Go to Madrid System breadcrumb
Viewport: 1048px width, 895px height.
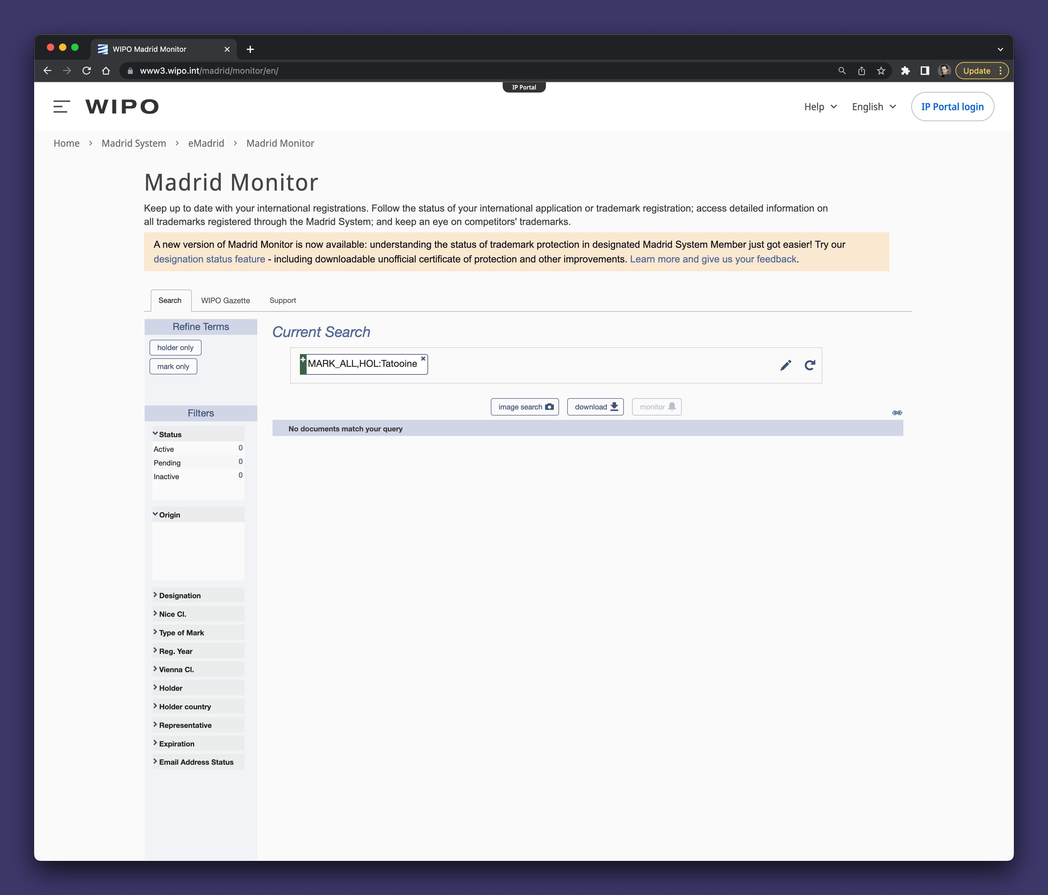click(134, 143)
